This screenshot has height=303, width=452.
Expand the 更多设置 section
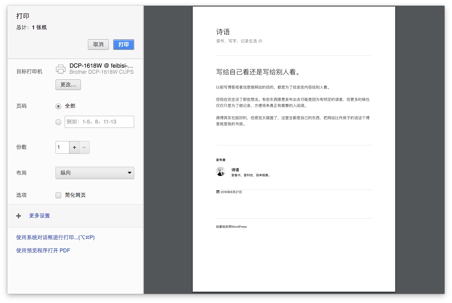39,216
